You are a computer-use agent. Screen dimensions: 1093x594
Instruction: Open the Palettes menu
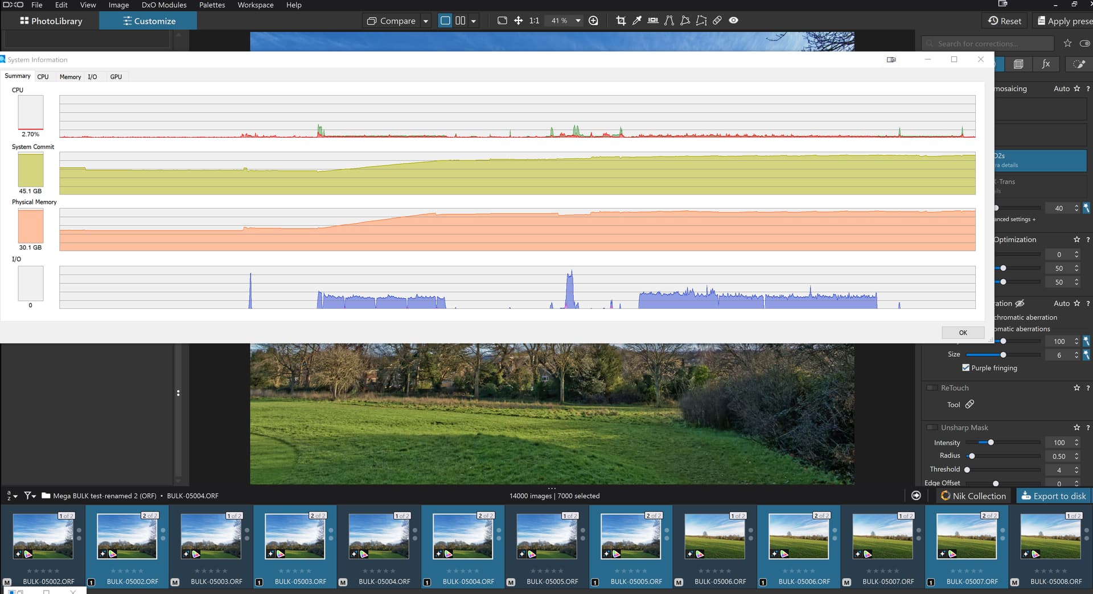coord(212,5)
